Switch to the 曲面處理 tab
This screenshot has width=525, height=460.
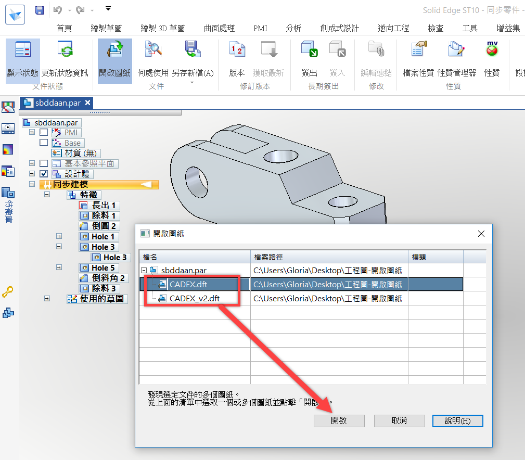(219, 29)
